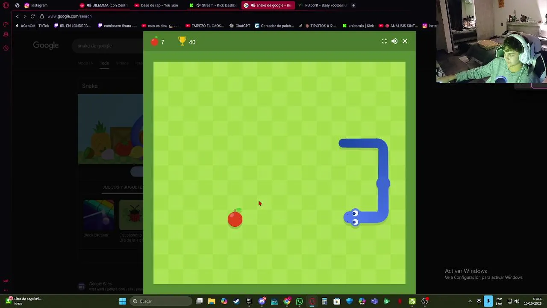Open Lista de seguimiento widget
The image size is (547, 308).
coord(23,301)
